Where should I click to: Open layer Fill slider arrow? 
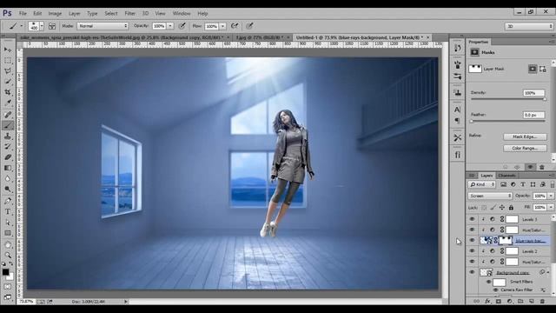point(551,207)
